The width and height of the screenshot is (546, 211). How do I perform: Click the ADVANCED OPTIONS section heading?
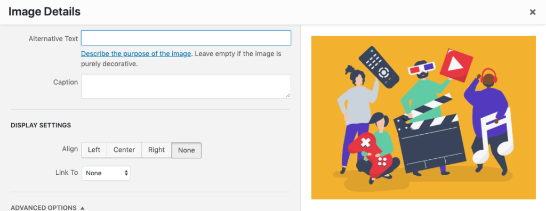[x=44, y=208]
